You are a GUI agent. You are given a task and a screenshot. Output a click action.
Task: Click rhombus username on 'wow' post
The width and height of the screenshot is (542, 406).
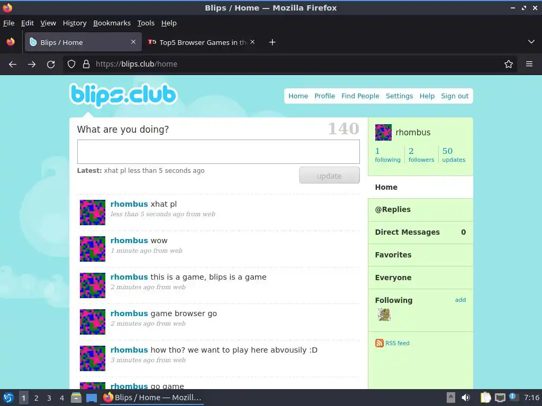click(129, 241)
